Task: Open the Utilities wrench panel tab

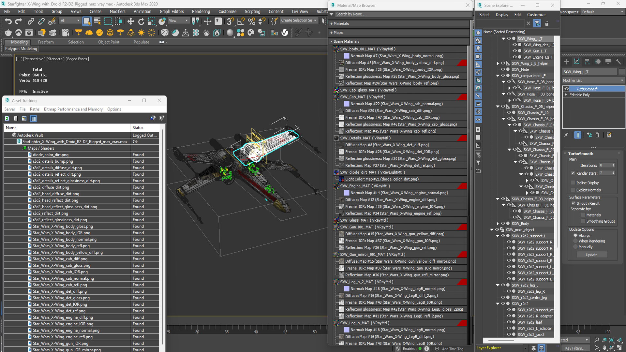Action: pyautogui.click(x=619, y=62)
